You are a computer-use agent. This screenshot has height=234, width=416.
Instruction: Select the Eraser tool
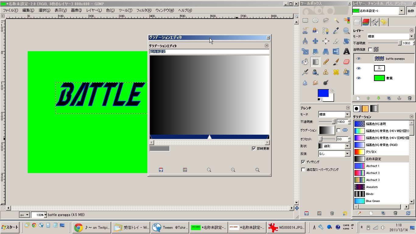(x=347, y=62)
